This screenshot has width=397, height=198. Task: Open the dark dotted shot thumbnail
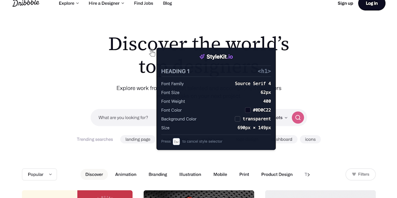tap(199, 194)
